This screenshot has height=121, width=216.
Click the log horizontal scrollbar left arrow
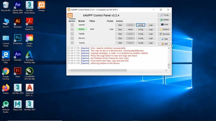click(x=69, y=70)
